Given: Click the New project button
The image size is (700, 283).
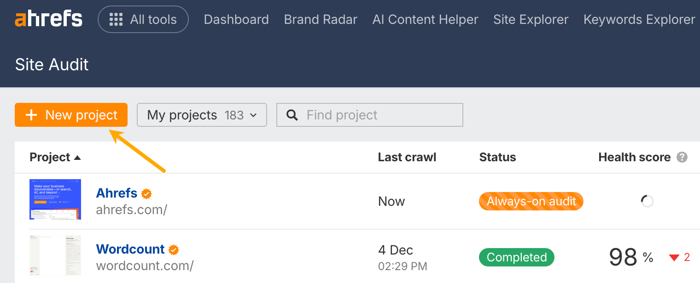Looking at the screenshot, I should (x=71, y=115).
